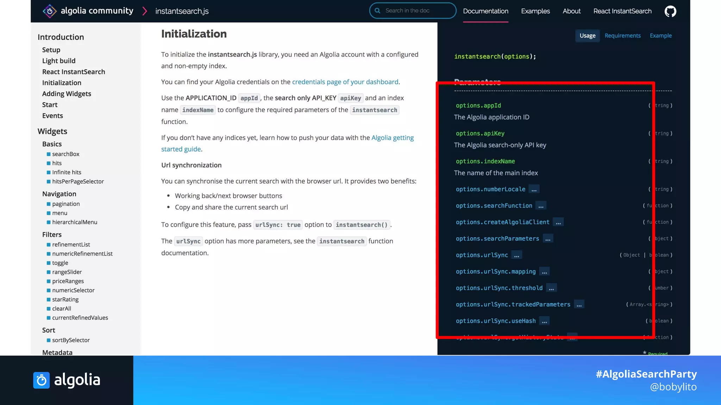
Task: Click the GitHub icon in header
Action: [670, 11]
